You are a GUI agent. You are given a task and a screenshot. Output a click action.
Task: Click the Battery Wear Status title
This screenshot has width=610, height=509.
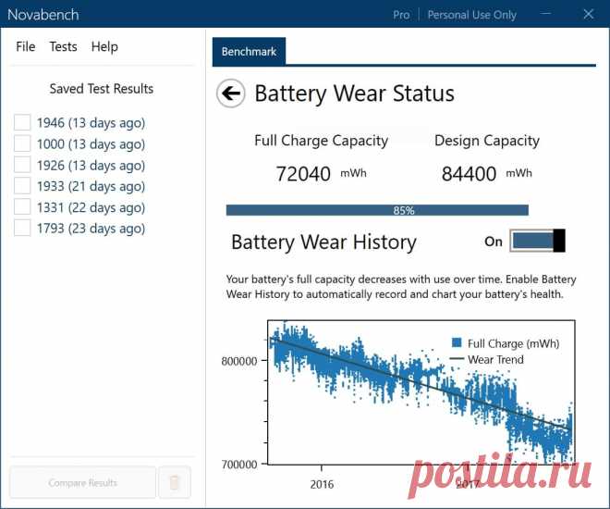pyautogui.click(x=354, y=93)
